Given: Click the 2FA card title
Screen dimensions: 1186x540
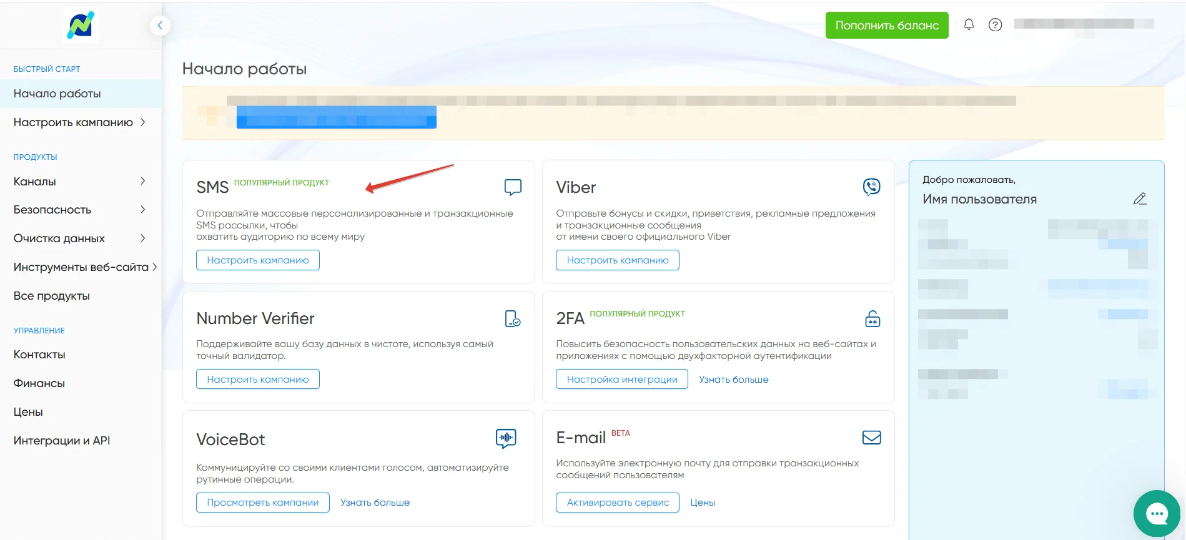Looking at the screenshot, I should click(x=570, y=318).
